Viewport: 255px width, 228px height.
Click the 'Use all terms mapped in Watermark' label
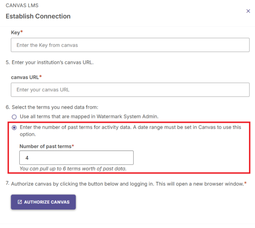pyautogui.click(x=89, y=116)
